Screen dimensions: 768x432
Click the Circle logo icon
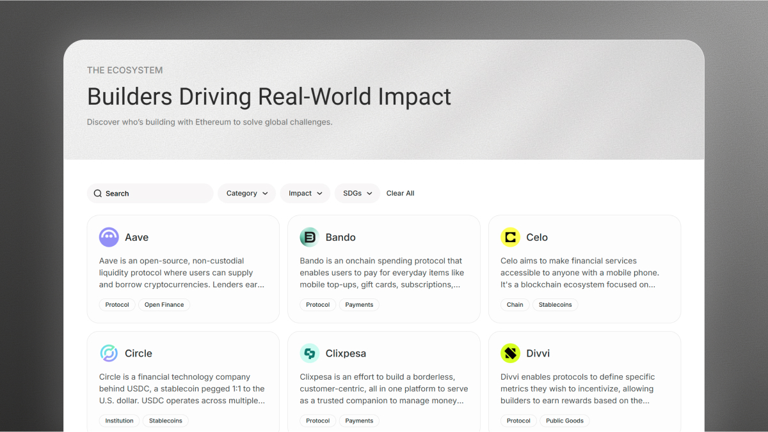click(109, 353)
